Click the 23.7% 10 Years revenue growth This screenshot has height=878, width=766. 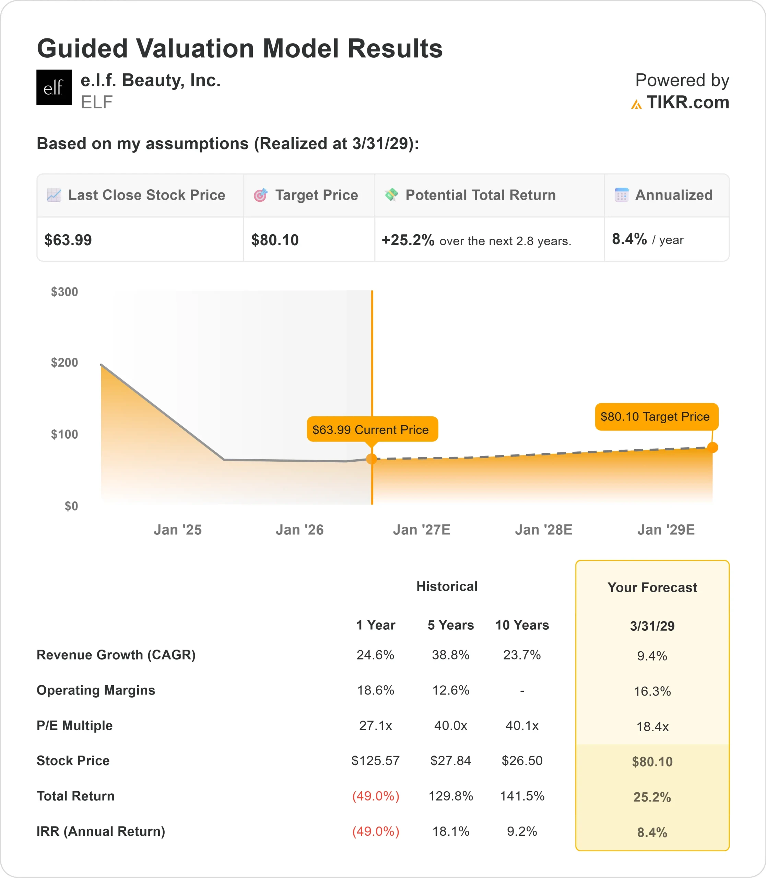coord(522,655)
